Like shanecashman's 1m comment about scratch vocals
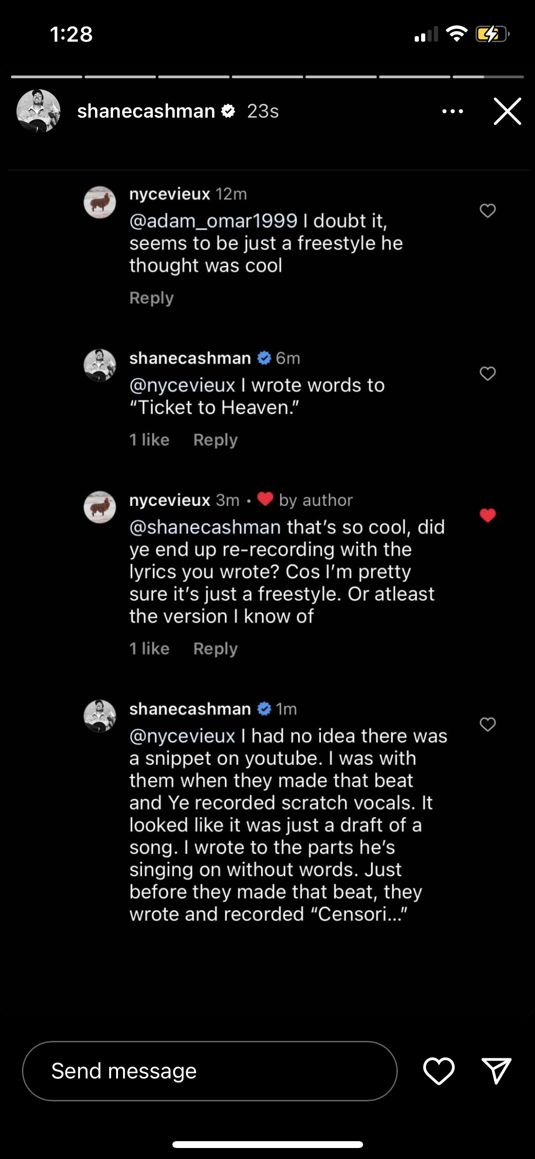 [487, 724]
